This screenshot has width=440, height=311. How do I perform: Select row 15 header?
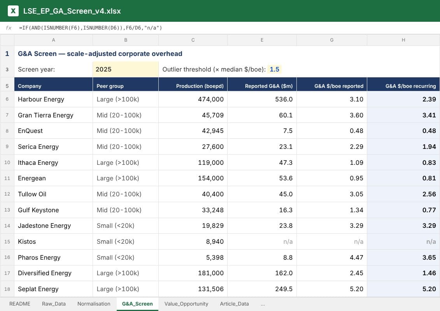click(x=7, y=241)
